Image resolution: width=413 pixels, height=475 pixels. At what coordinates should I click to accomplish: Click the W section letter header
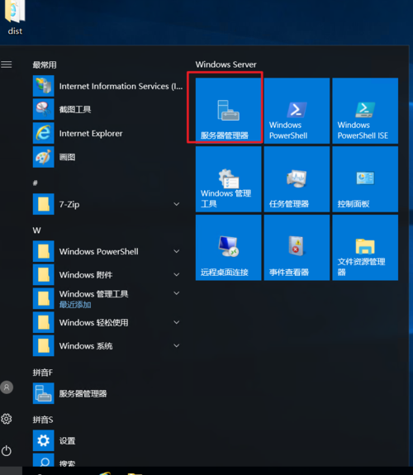[36, 230]
